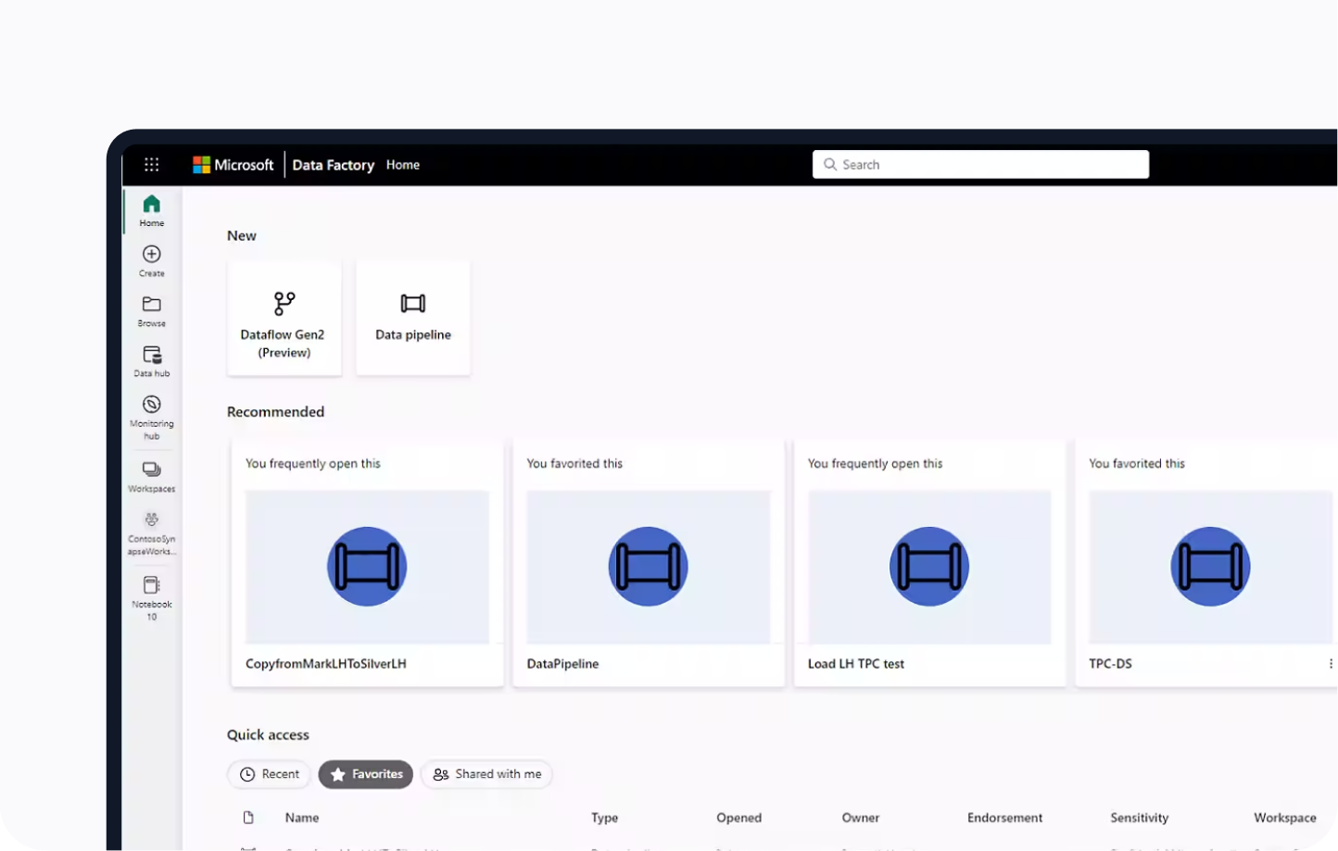The height and width of the screenshot is (851, 1338).
Task: Click Home breadcrumb in top bar
Action: click(x=403, y=165)
